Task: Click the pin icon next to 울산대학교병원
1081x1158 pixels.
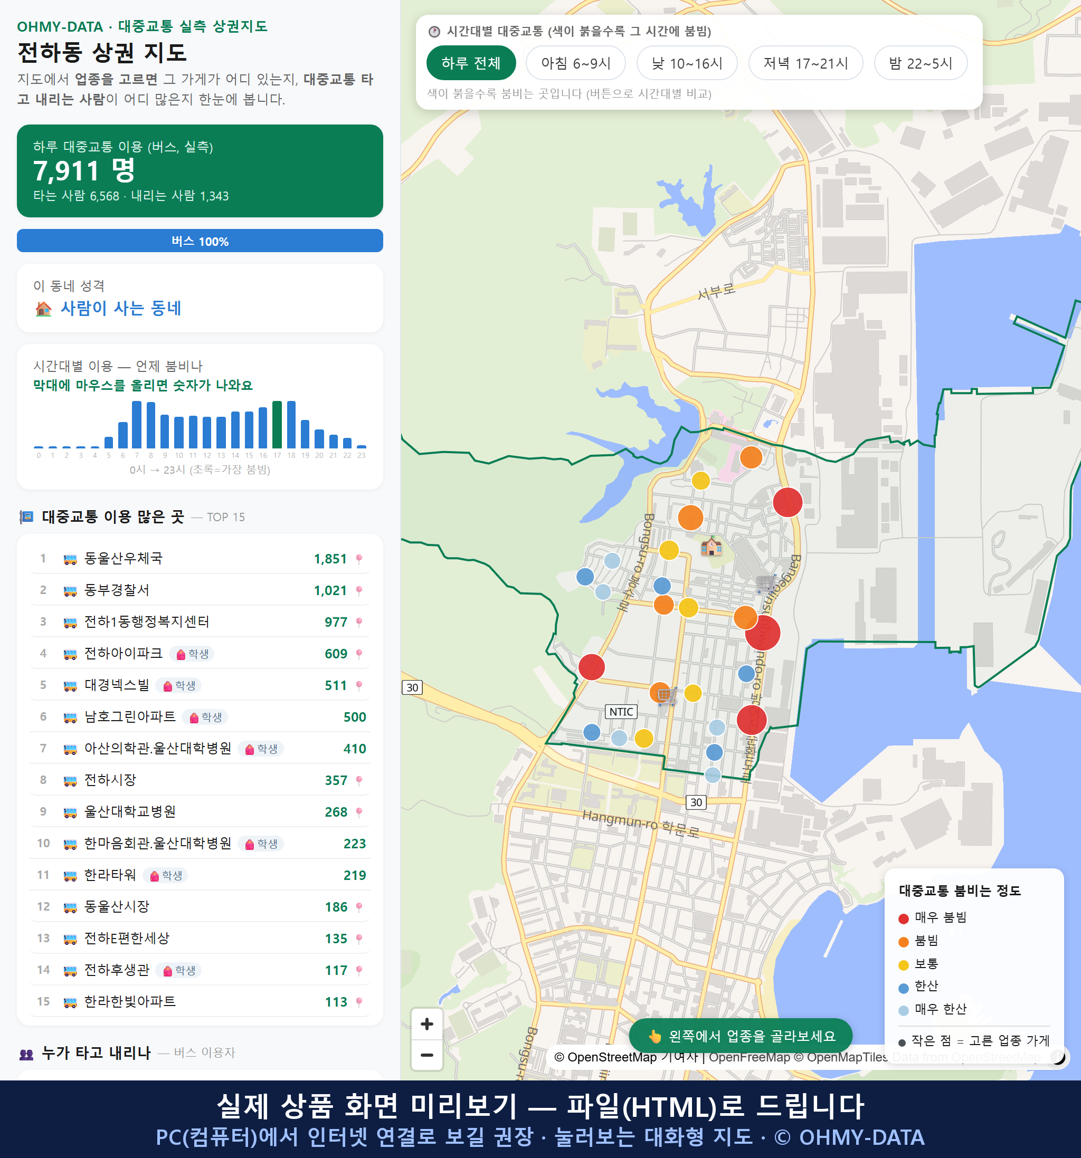Action: click(x=359, y=811)
